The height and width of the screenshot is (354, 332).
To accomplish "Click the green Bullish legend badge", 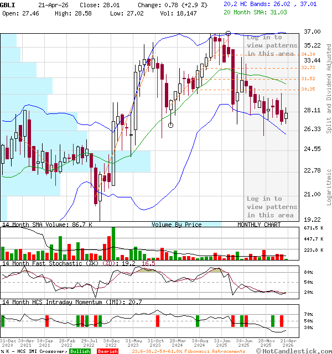I will tap(80, 351).
